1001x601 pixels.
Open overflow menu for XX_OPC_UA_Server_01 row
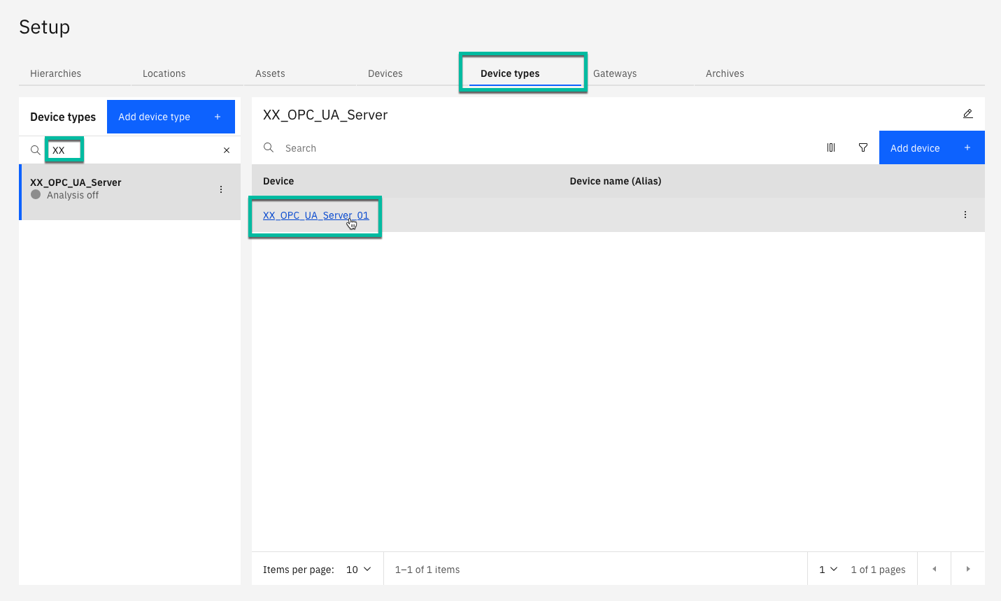pos(965,215)
